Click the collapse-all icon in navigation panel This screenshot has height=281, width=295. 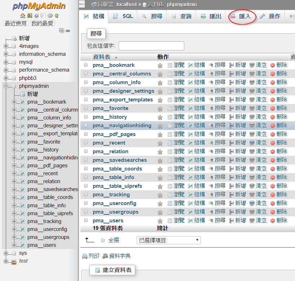tap(62, 31)
